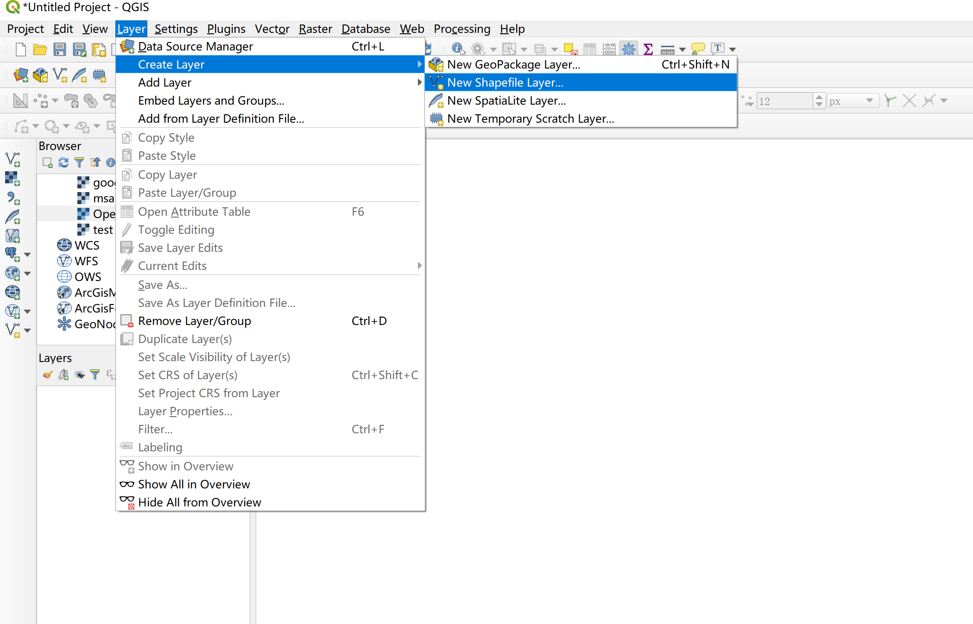Click Show All in Overview

coord(194,484)
